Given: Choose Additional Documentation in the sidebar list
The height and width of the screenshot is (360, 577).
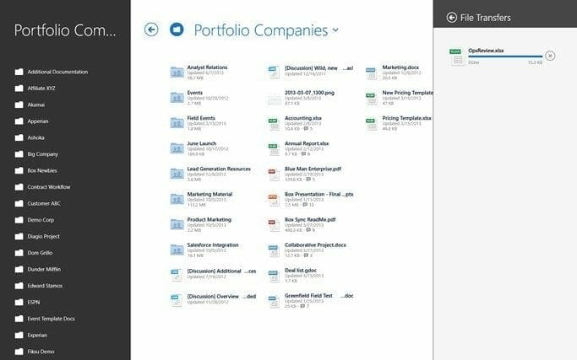Looking at the screenshot, I should coord(57,71).
